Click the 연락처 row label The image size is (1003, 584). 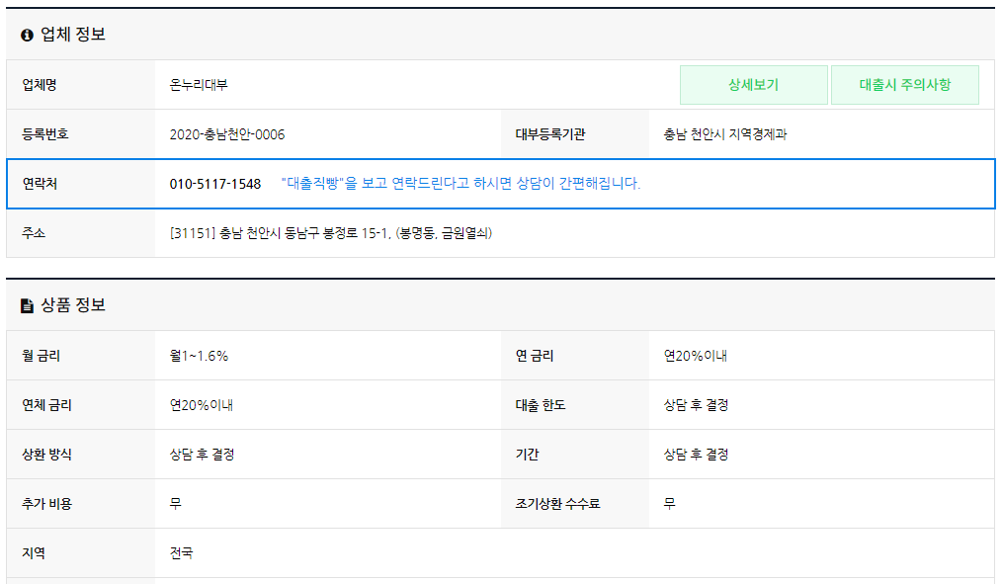pos(40,184)
